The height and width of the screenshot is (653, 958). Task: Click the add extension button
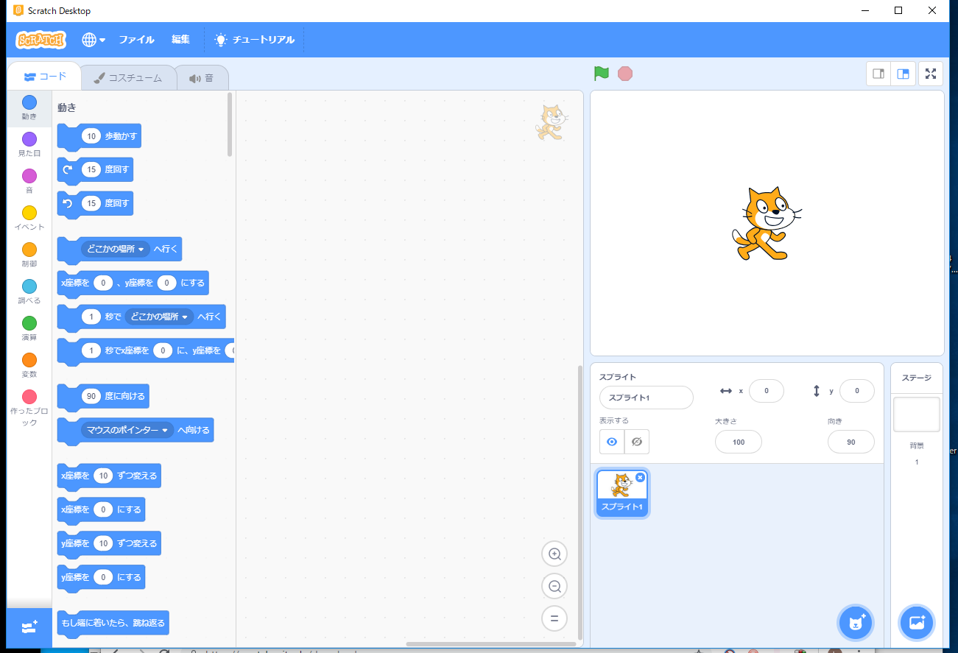click(29, 627)
